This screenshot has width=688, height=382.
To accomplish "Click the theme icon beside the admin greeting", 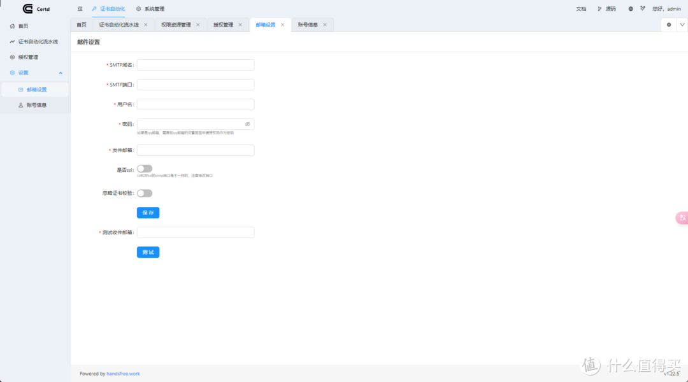I will click(643, 9).
